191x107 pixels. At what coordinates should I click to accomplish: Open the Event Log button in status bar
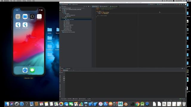click(182, 99)
